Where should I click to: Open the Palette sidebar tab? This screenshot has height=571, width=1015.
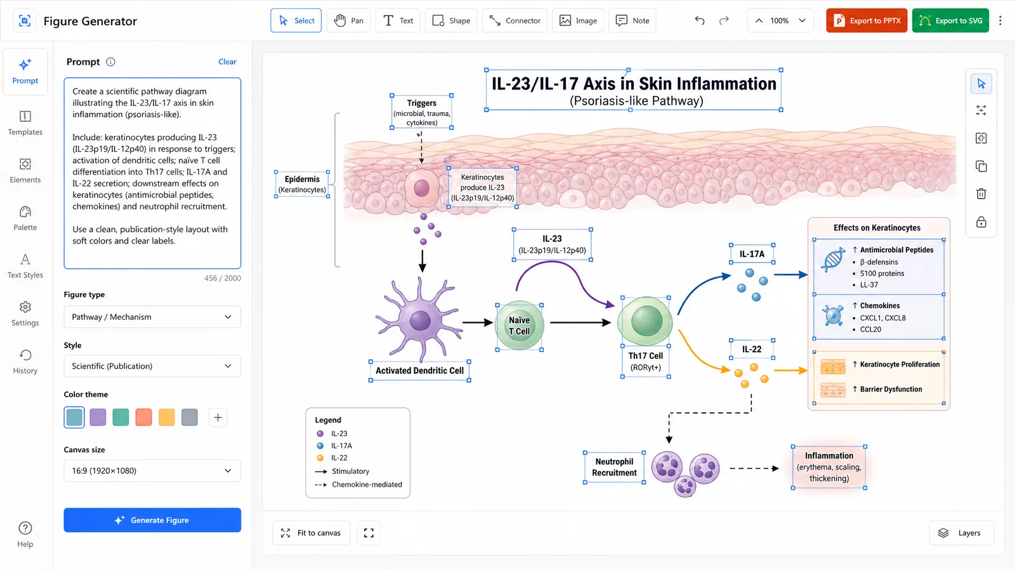tap(25, 218)
